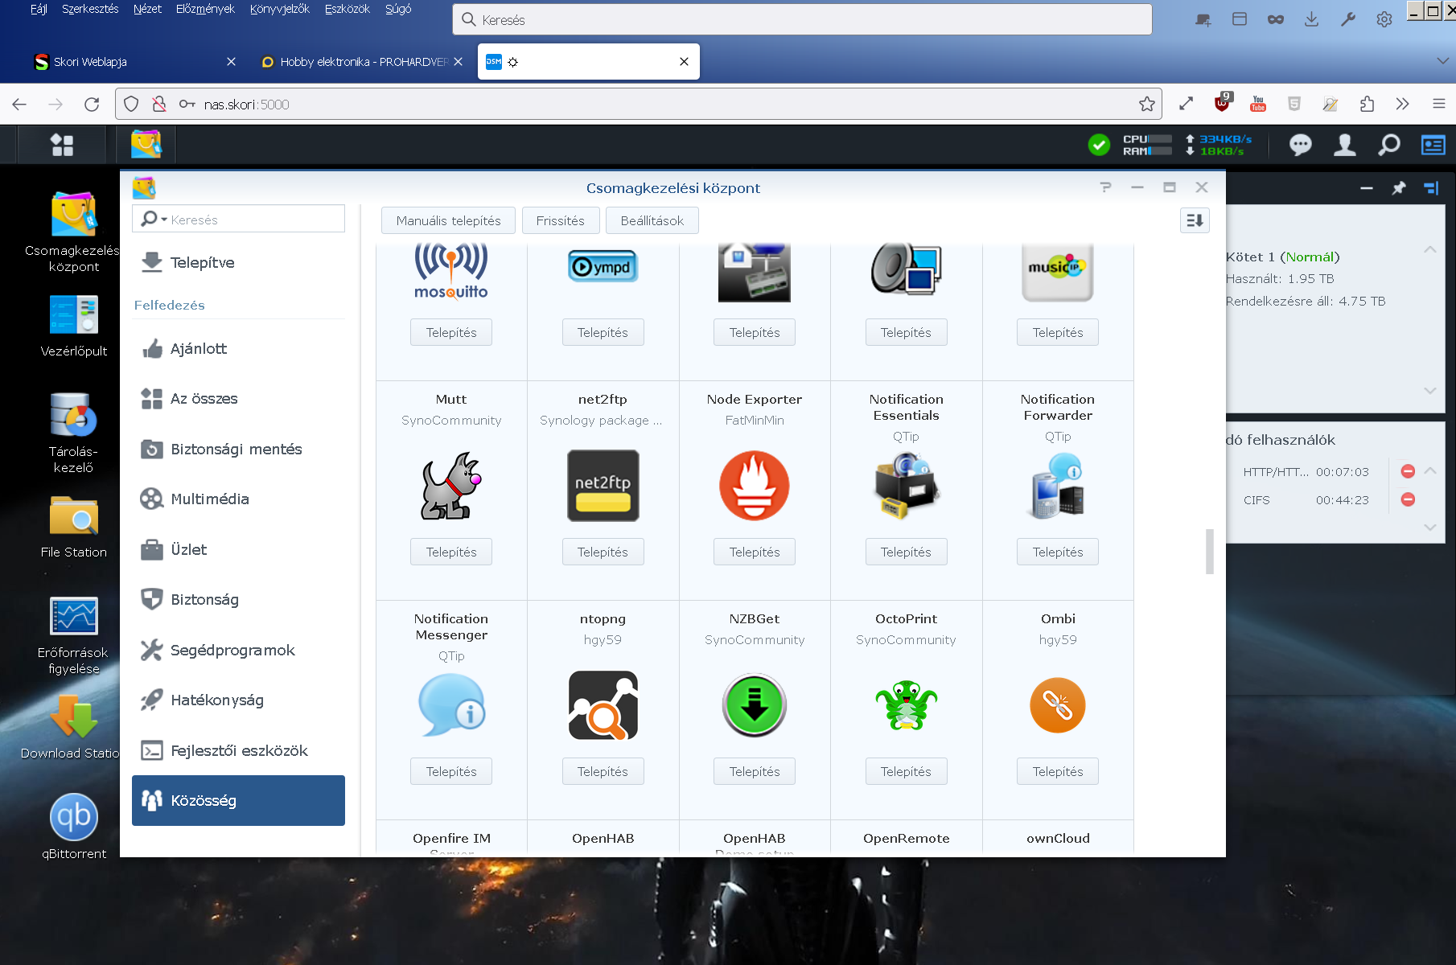
Task: Click the DSM search magnifier icon
Action: (1388, 145)
